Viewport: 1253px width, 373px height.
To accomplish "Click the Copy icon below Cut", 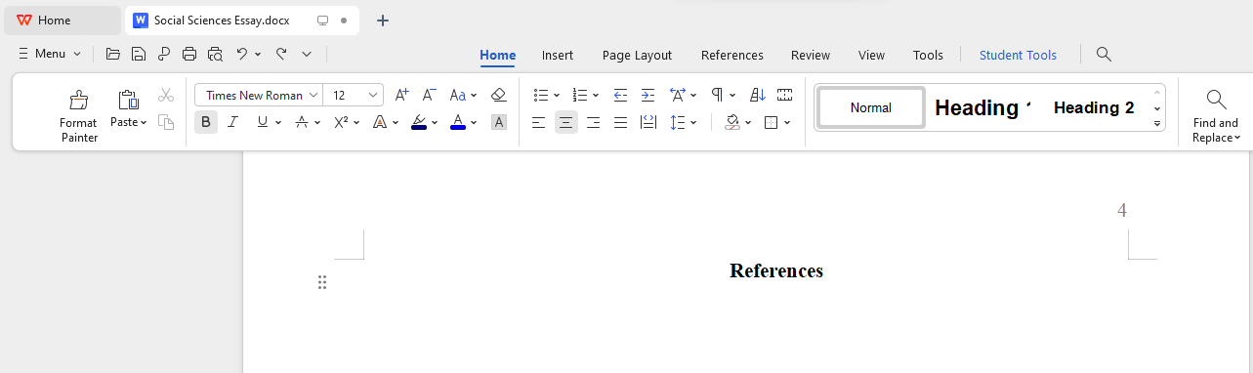I will click(x=166, y=122).
